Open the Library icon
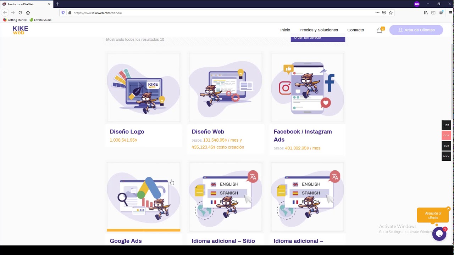 (426, 13)
